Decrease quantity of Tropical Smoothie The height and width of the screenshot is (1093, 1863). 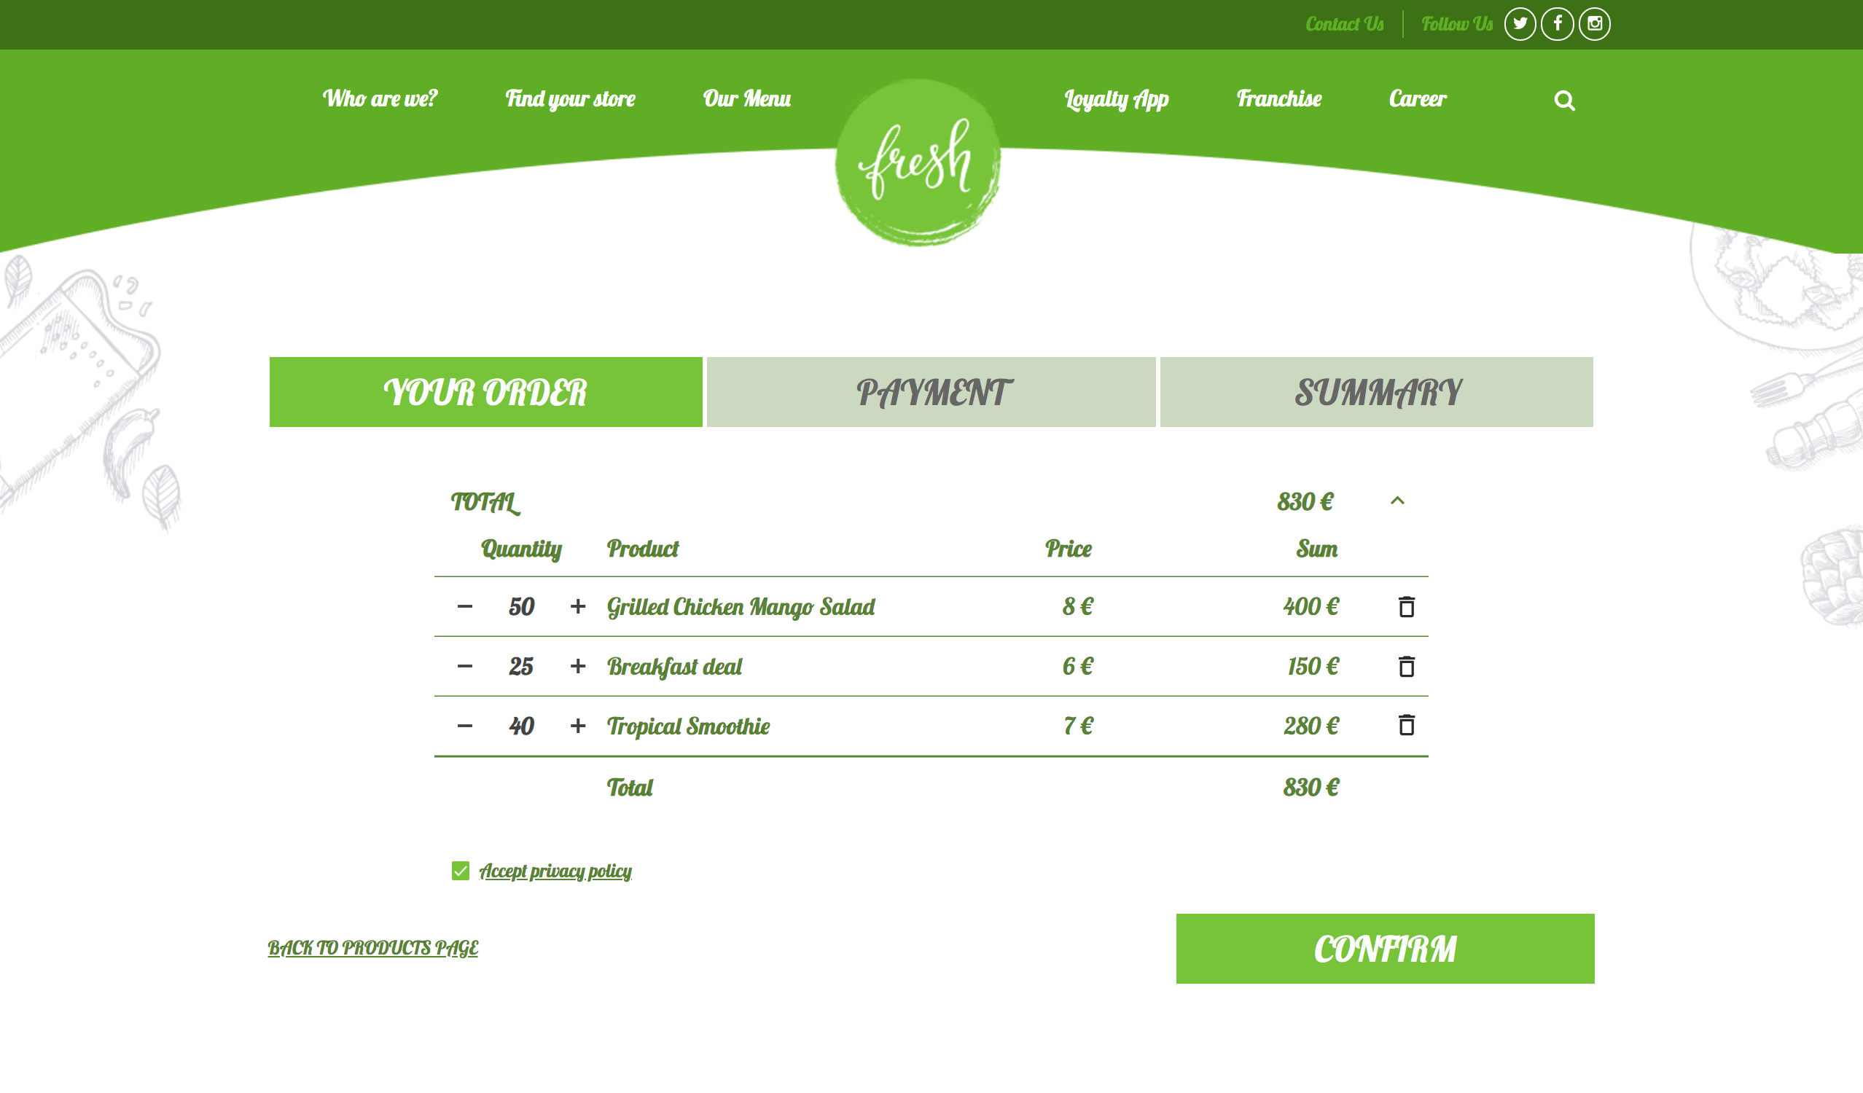click(464, 726)
